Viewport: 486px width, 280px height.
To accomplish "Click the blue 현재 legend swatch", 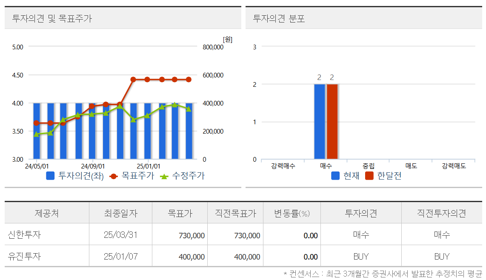I will tap(335, 176).
